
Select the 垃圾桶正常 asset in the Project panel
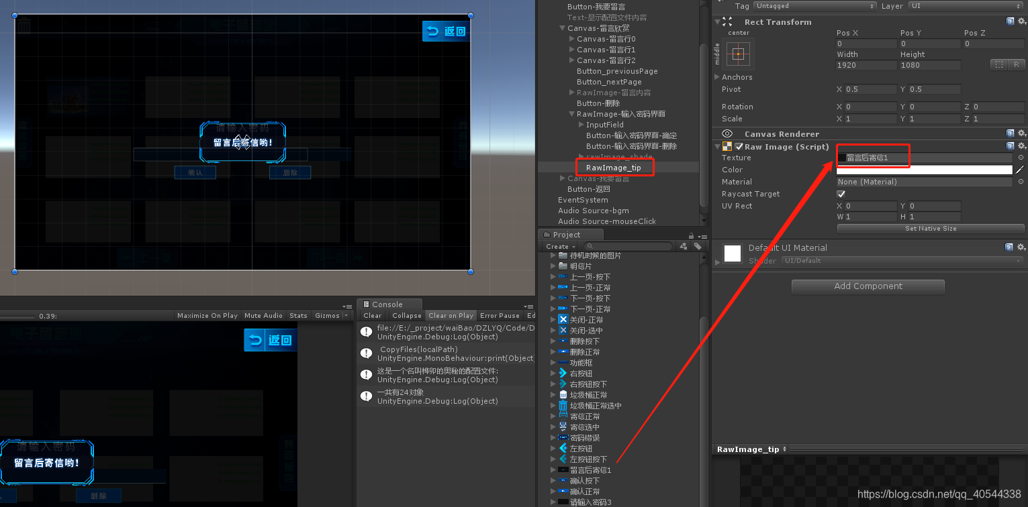583,395
